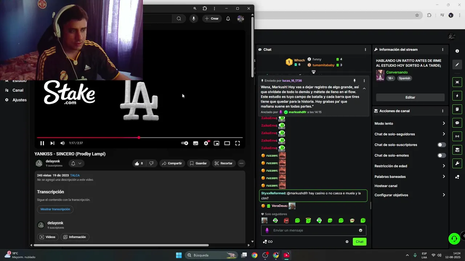Expand Palabras baneadas option
Viewport: 465px width, 261px height.
[410, 177]
